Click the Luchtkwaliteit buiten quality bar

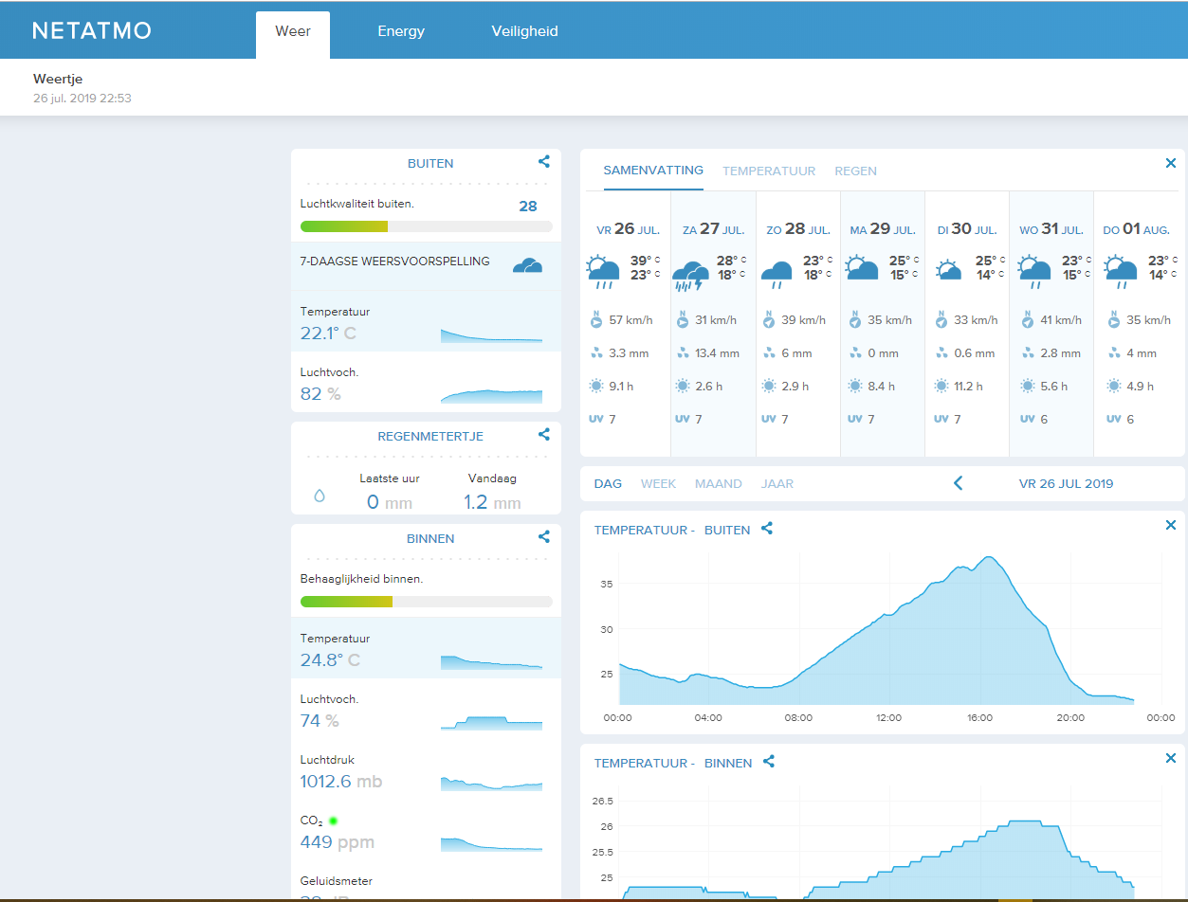(427, 226)
